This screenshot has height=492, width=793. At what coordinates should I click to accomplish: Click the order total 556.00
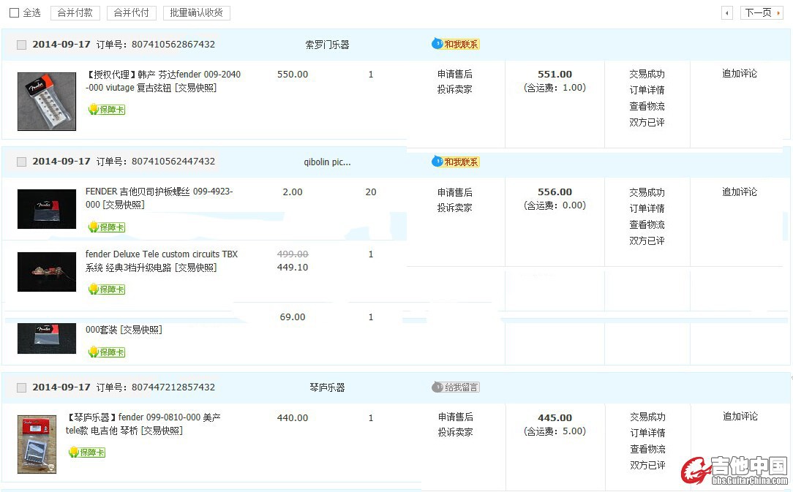coord(555,192)
